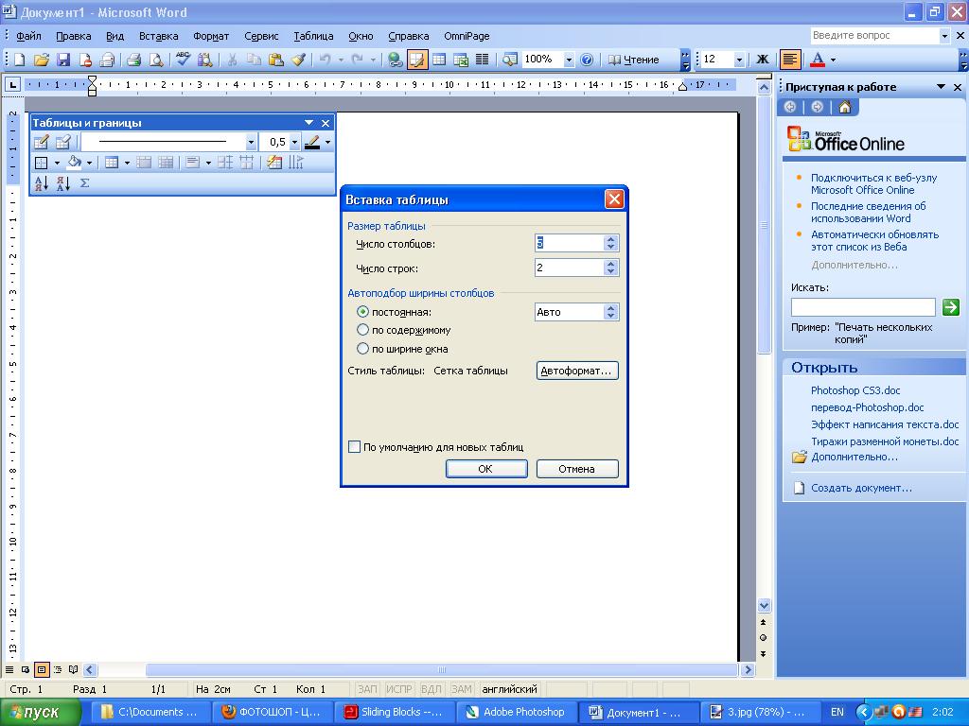Viewport: 969px width, 726px height.
Task: Toggle the ВДЛ status bar indicator
Action: coord(431,689)
